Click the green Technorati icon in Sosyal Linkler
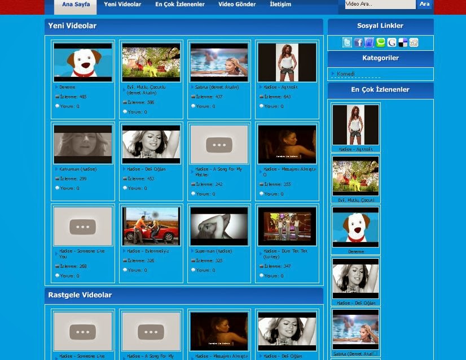Screen dimensions: 466x360 [x=381, y=42]
